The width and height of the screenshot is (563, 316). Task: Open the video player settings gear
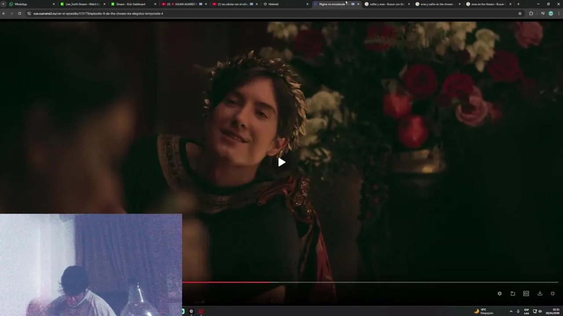click(500, 294)
